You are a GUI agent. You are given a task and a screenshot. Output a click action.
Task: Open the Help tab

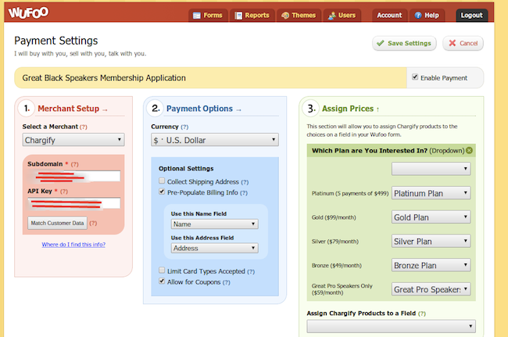(427, 16)
